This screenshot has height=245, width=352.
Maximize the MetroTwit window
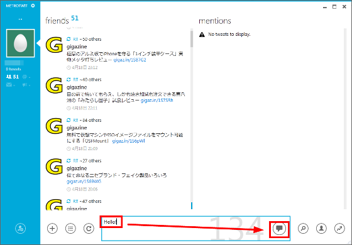tap(334, 7)
